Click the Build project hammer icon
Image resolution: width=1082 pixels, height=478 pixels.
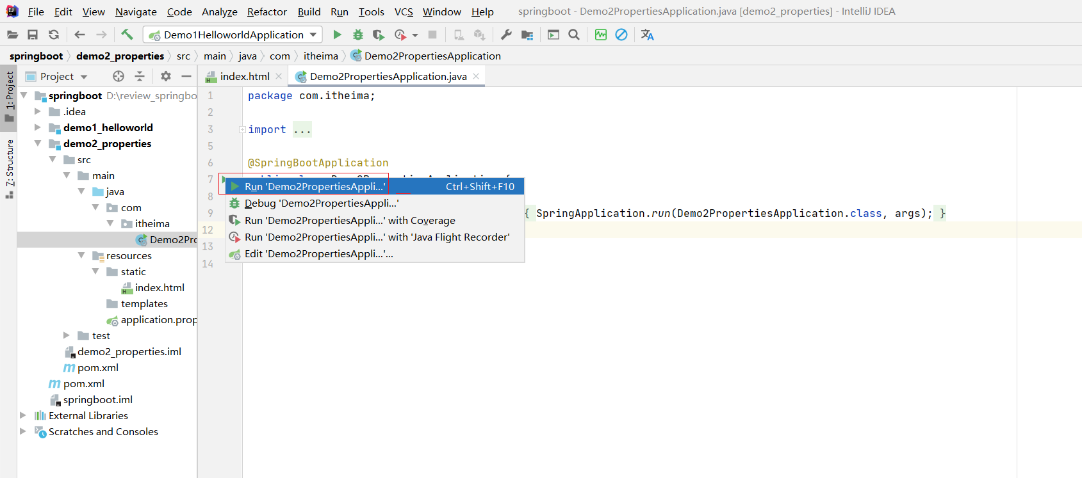pyautogui.click(x=127, y=35)
